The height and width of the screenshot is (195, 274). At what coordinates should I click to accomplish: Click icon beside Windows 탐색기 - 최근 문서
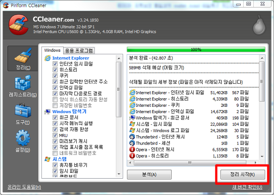tap(132, 118)
